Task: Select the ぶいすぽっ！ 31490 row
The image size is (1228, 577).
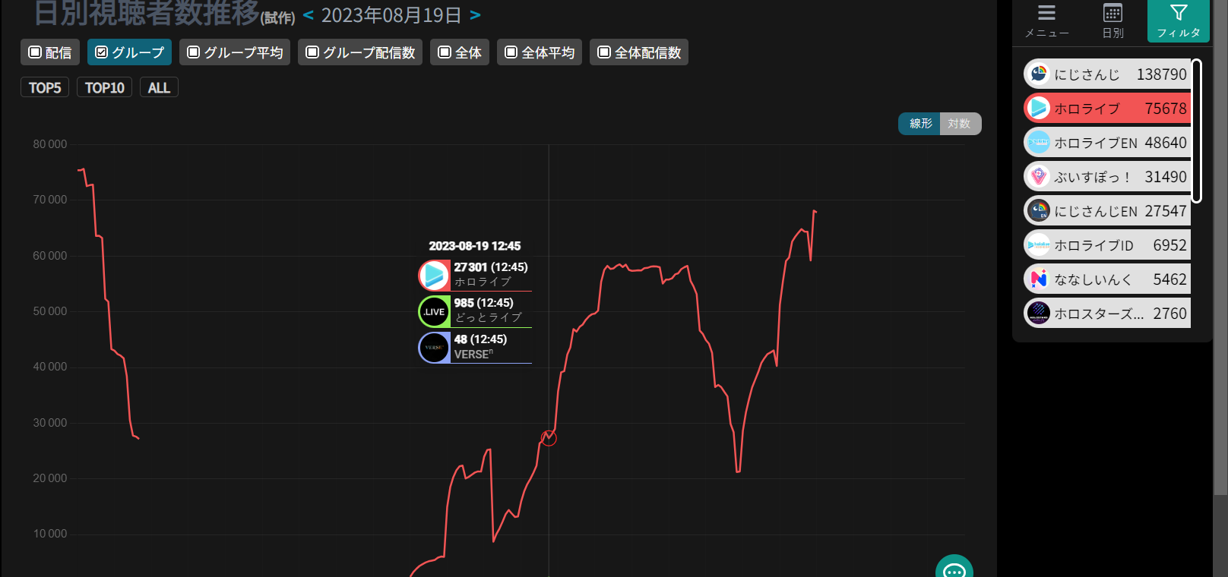Action: 1107,177
